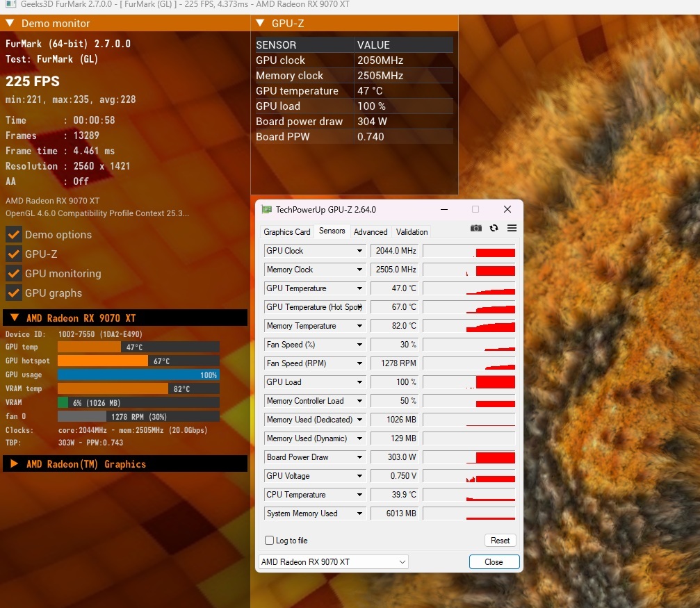Open the Fan Speed (%) dropdown
The height and width of the screenshot is (608, 700).
tap(359, 345)
